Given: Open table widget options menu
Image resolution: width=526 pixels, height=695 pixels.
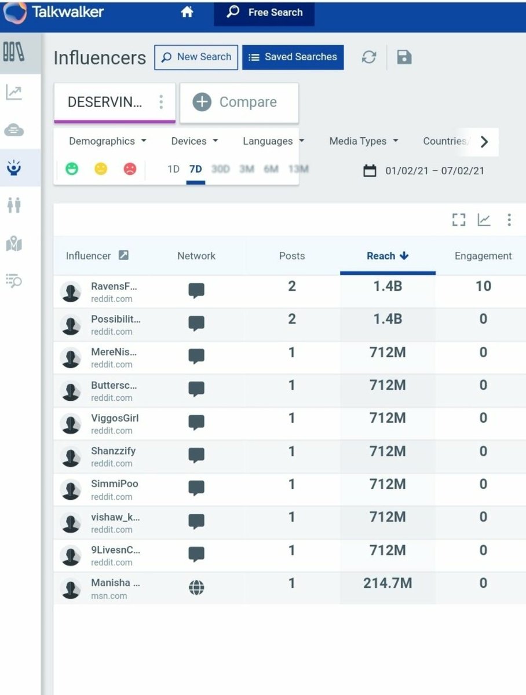Looking at the screenshot, I should coord(509,220).
